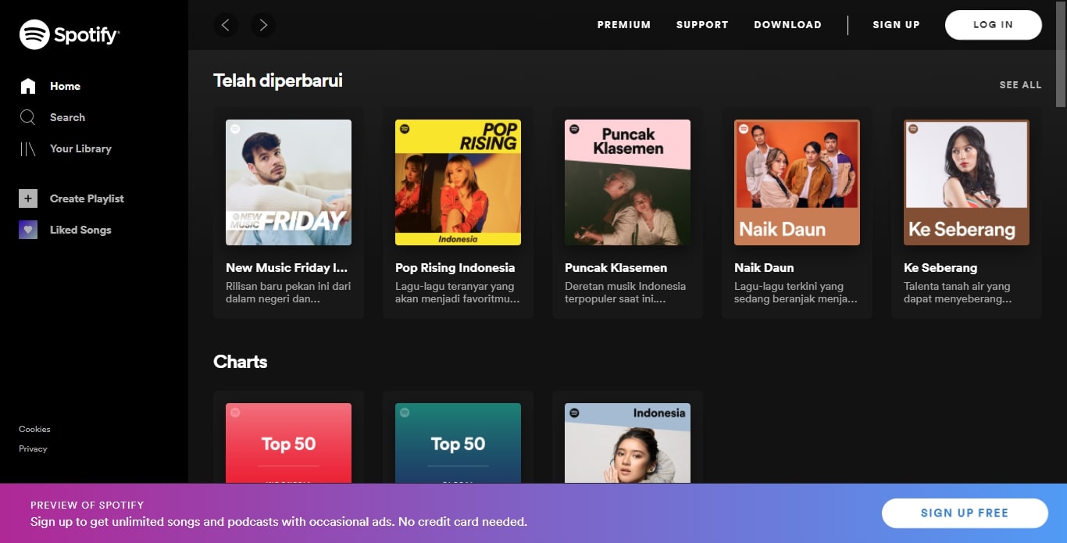Click the Create Playlist plus icon
The width and height of the screenshot is (1067, 543).
point(28,198)
